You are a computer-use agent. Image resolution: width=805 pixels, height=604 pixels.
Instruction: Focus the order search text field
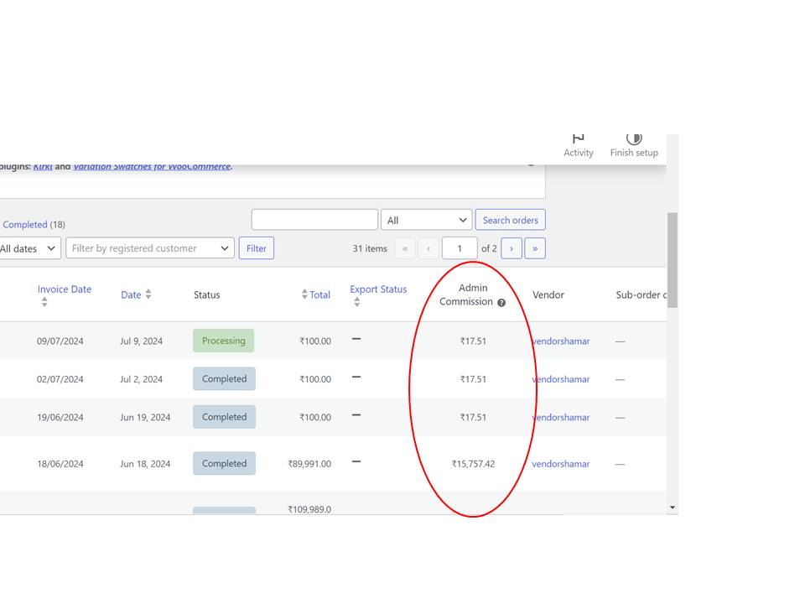click(314, 220)
